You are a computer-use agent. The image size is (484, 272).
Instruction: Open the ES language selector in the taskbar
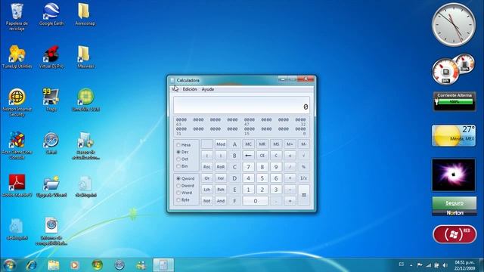tap(402, 264)
